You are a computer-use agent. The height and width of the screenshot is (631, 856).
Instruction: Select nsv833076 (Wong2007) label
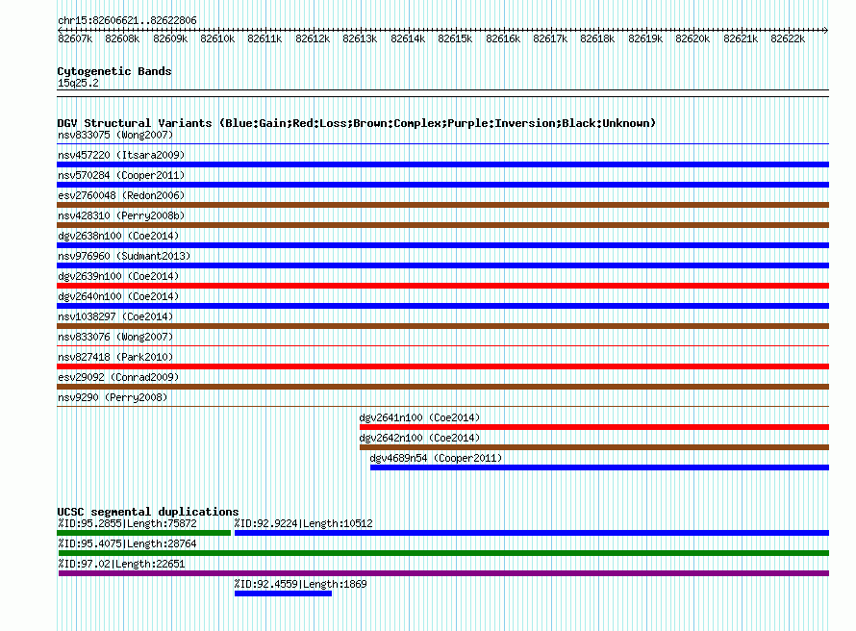pyautogui.click(x=115, y=337)
